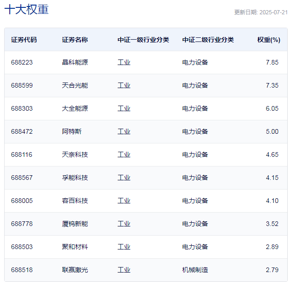This screenshot has width=290, height=285.
Task: Click weight value 5.00
Action: 272,132
